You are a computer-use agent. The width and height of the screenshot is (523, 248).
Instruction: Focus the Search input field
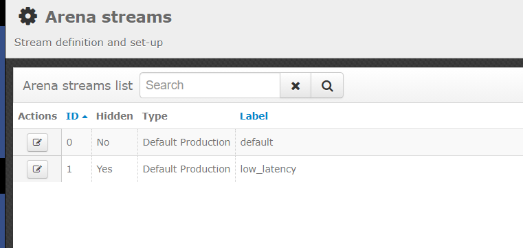pos(210,85)
